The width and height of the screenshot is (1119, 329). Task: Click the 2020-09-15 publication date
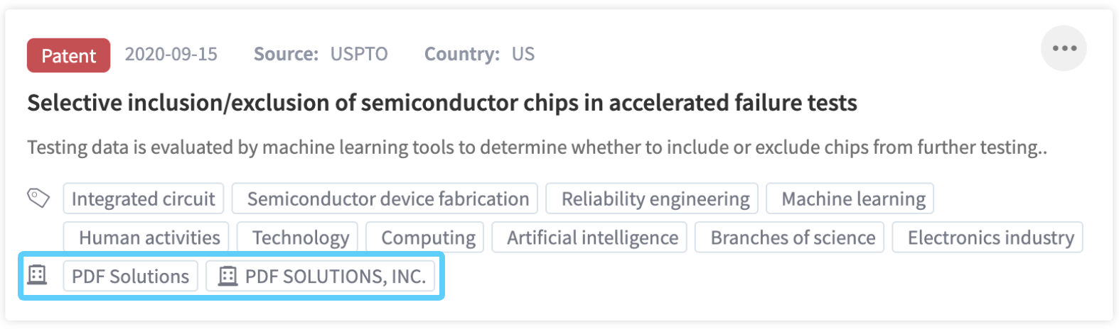(x=171, y=55)
